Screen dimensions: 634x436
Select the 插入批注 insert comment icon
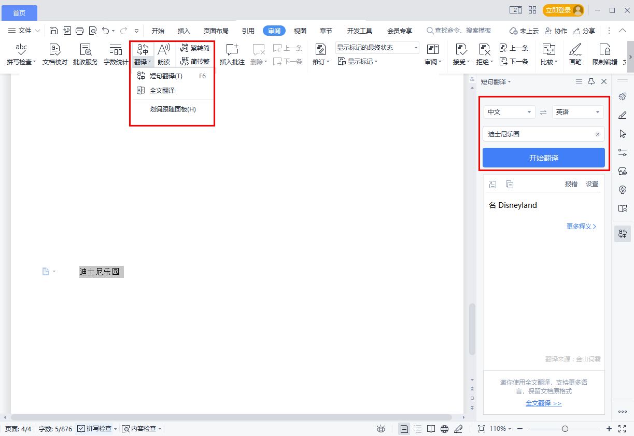232,54
